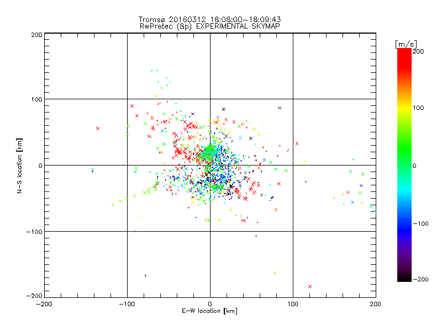
Task: Click the yellow-green X marker near -165 km south
Action: pyautogui.click(x=275, y=273)
